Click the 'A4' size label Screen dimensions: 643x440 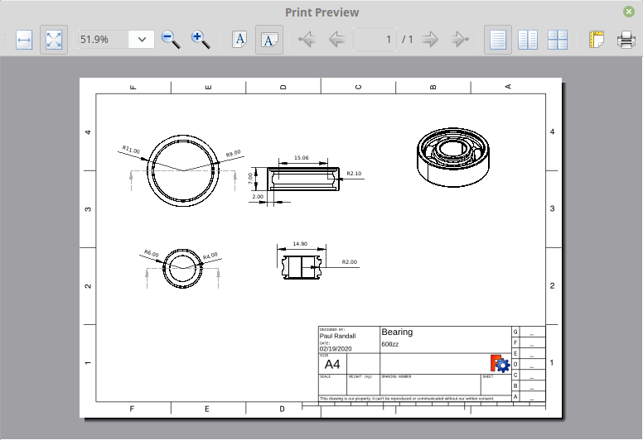(x=332, y=364)
